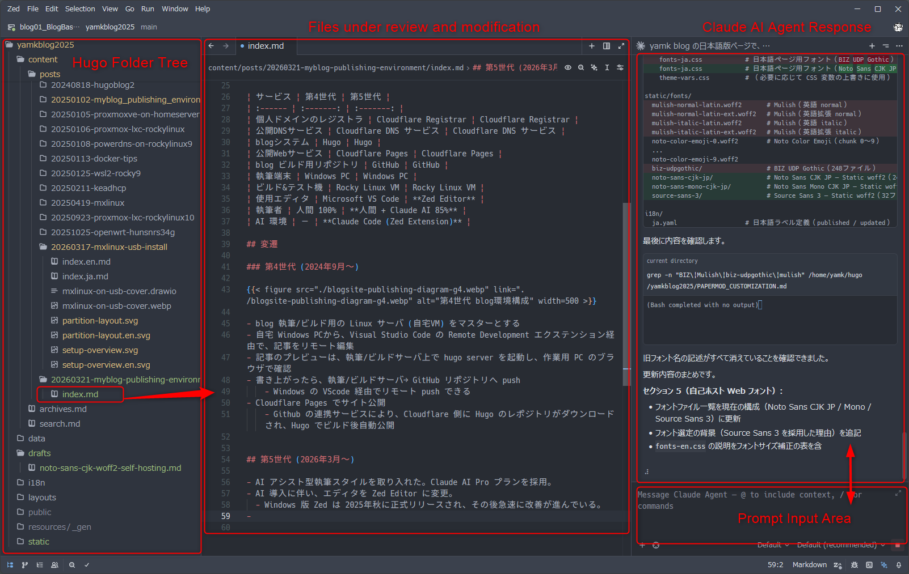Toggle the Agent panel sparkle icon
The width and height of the screenshot is (909, 574).
pos(884,565)
